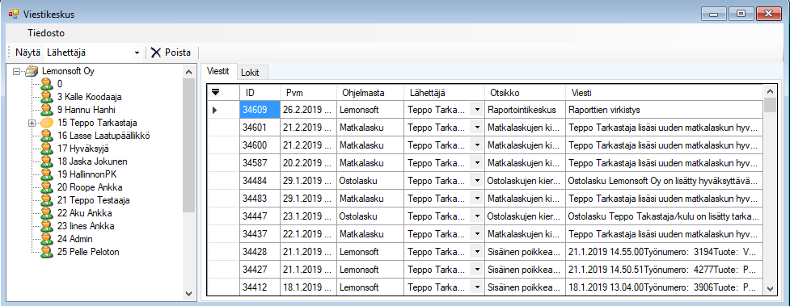Click user icon beside Roope Ankka

pyautogui.click(x=46, y=187)
